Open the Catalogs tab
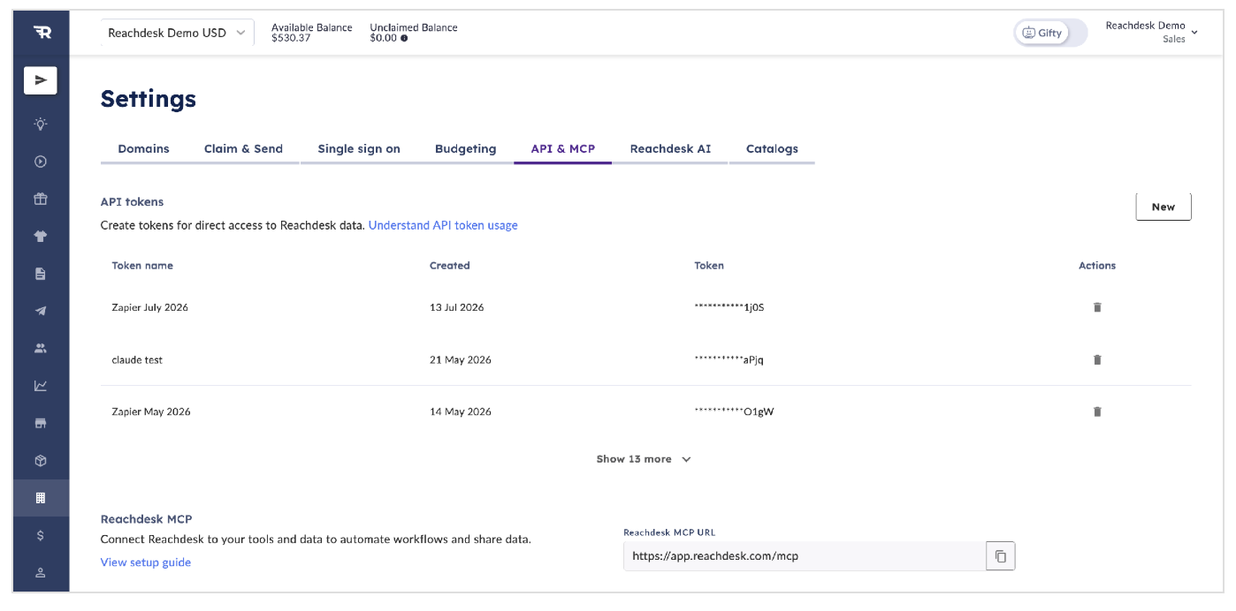This screenshot has height=611, width=1236. pos(772,149)
